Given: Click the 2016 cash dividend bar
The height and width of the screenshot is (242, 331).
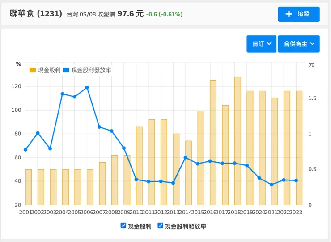Looking at the screenshot, I should click(213, 143).
